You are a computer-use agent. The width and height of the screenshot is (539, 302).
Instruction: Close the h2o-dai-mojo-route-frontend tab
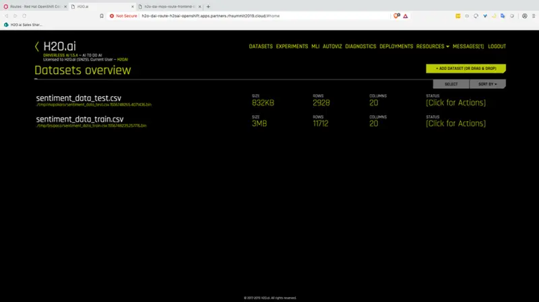pos(199,7)
